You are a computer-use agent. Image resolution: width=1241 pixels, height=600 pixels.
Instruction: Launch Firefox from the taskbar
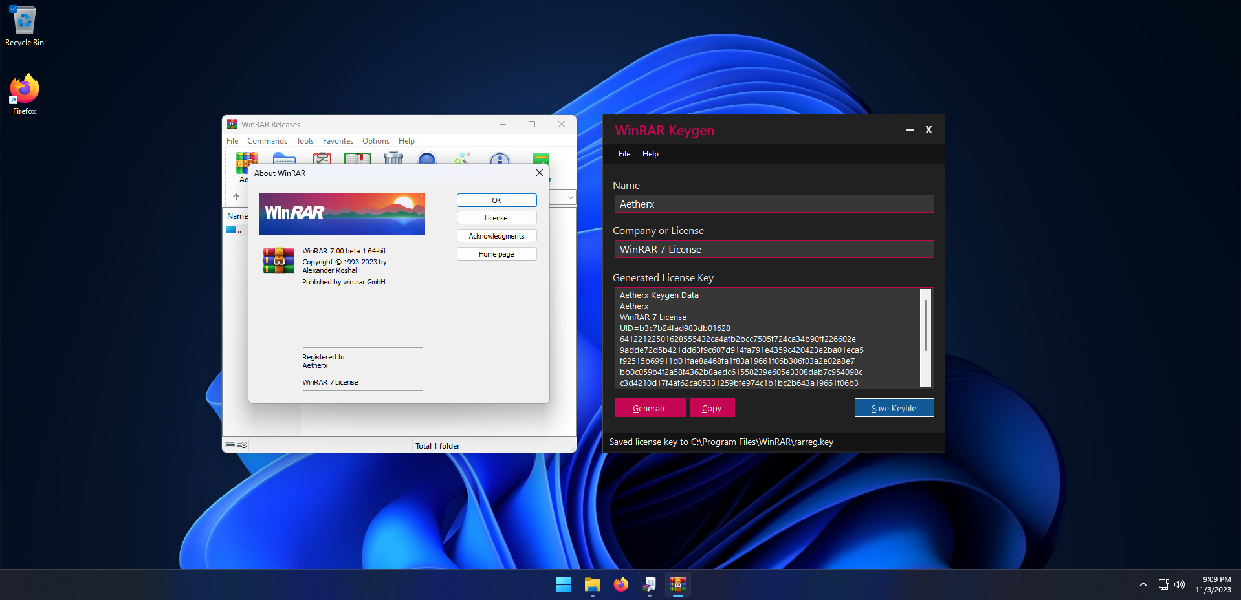(x=620, y=584)
